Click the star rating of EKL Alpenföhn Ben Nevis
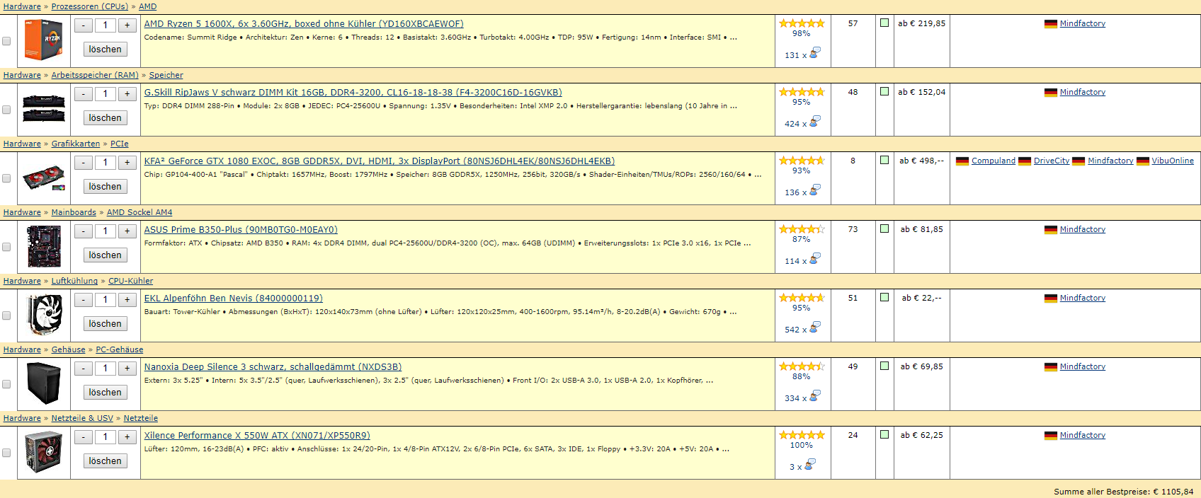The image size is (1201, 498). tap(802, 298)
